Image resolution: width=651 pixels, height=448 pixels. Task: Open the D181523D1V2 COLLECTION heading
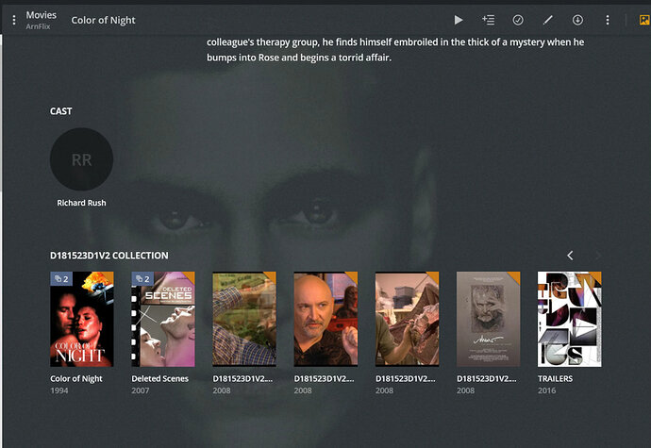click(109, 256)
